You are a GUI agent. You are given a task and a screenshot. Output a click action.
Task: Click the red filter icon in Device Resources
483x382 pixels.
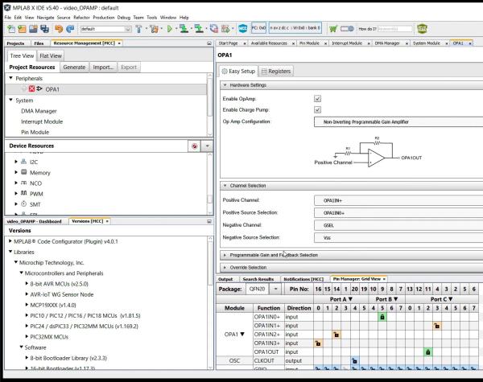point(194,146)
